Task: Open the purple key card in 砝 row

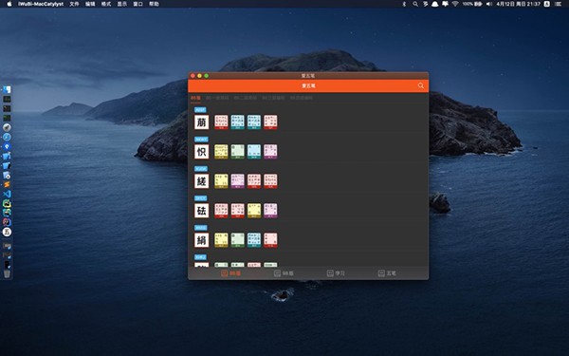Action: tap(270, 211)
